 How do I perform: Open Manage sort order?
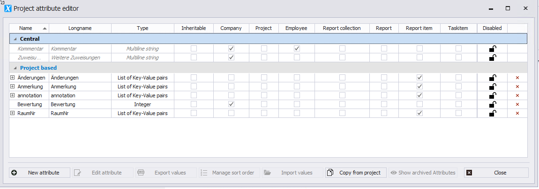click(x=229, y=173)
